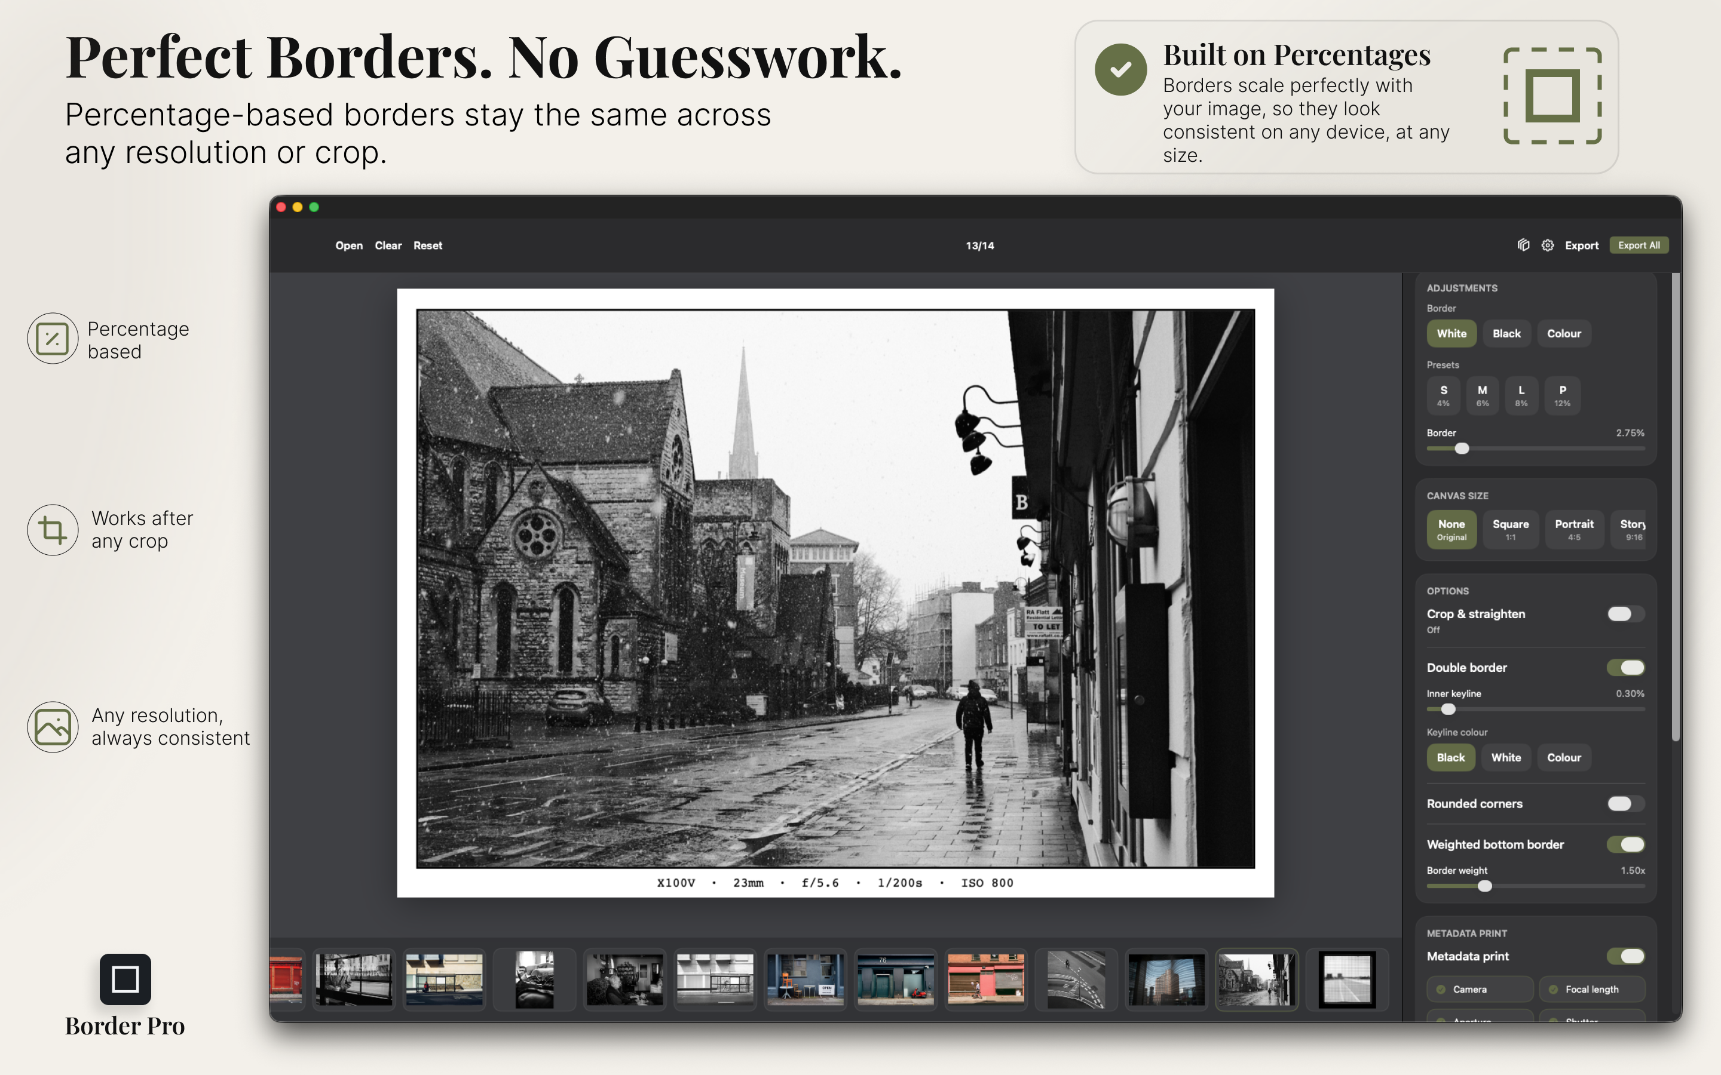The width and height of the screenshot is (1721, 1075).
Task: Click the Border weight slider handle
Action: [1484, 886]
